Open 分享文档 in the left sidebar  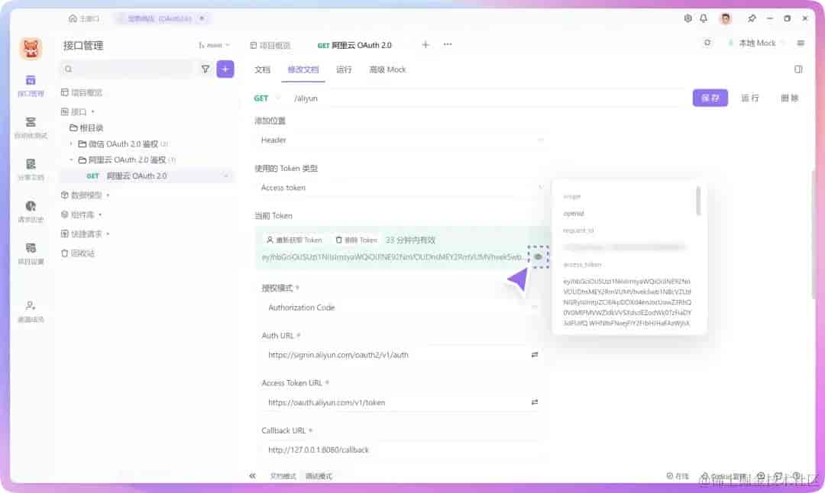31,169
